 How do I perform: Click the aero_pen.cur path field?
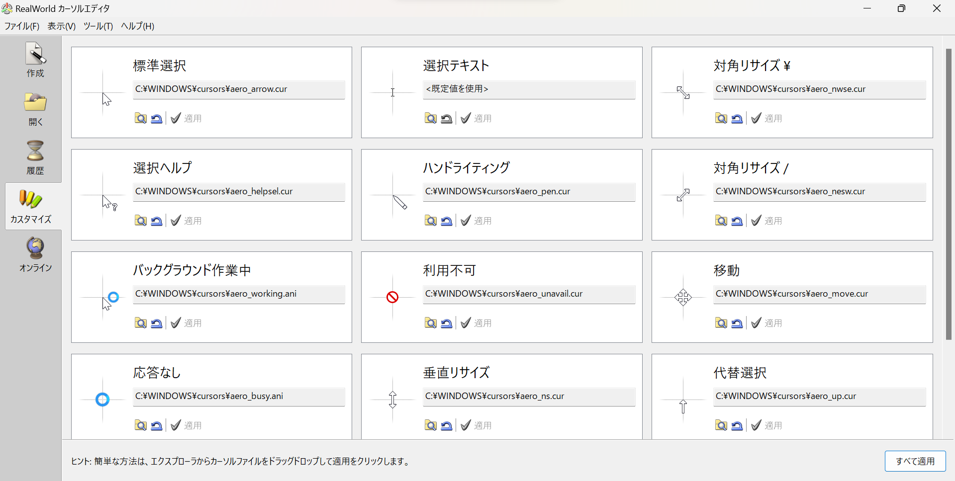point(529,192)
